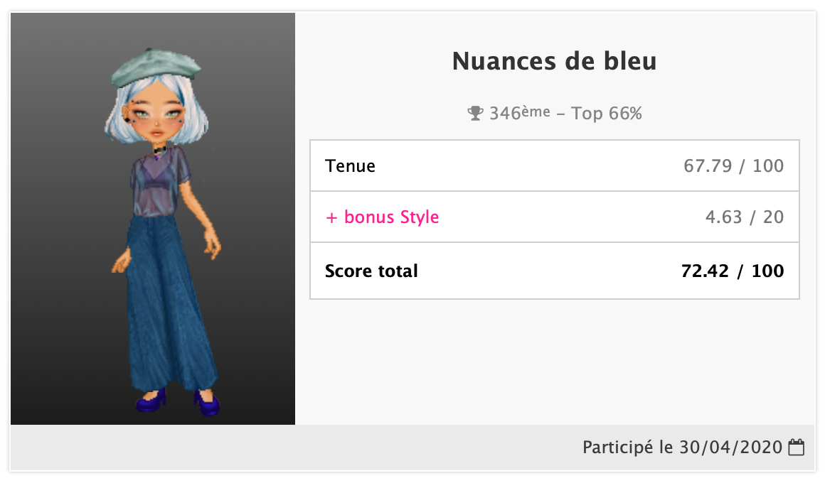Click the avatar's black choker necklace
Screen dimensions: 825x483
point(162,148)
